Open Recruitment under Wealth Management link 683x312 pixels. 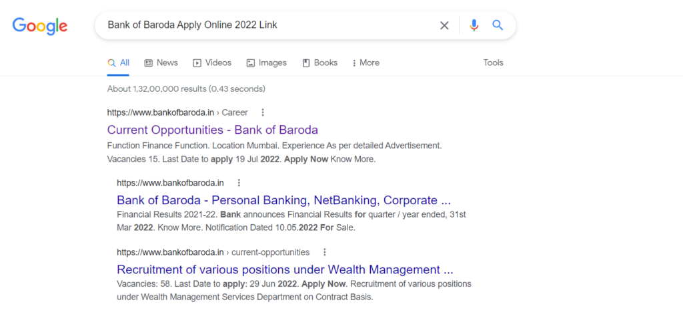[285, 269]
